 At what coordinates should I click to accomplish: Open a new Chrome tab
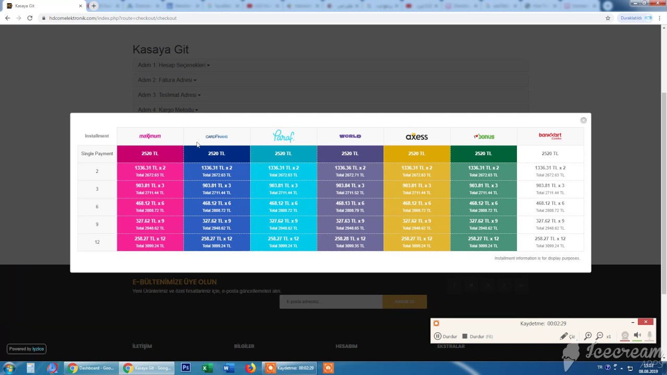pyautogui.click(x=93, y=6)
